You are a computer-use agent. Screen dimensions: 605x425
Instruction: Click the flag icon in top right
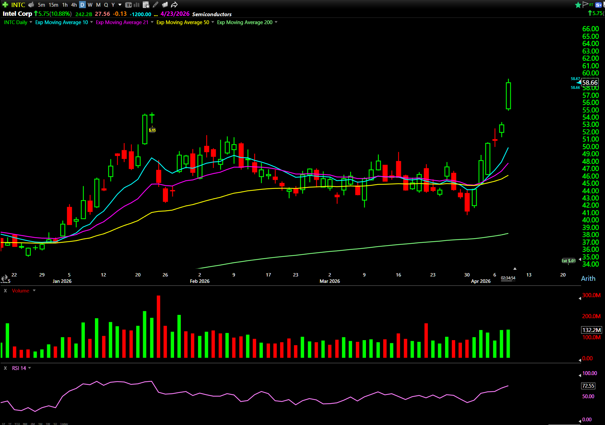click(x=585, y=4)
